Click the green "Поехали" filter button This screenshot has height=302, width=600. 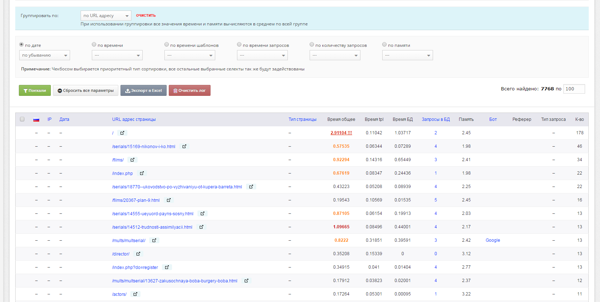[x=35, y=90]
